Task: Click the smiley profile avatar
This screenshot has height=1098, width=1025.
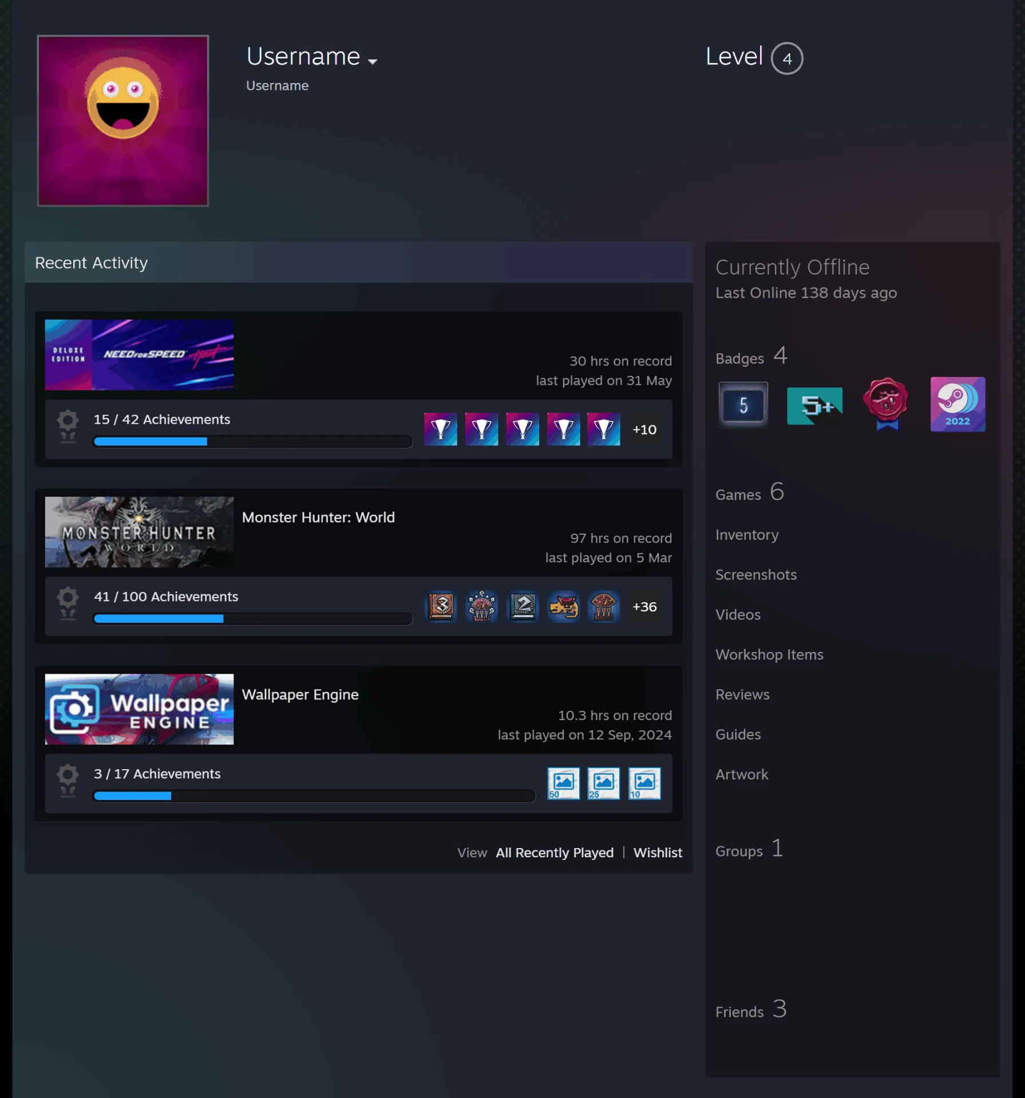Action: (x=123, y=121)
